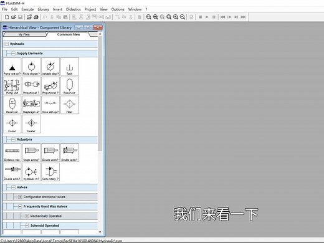Stop the simulation

click(200, 17)
